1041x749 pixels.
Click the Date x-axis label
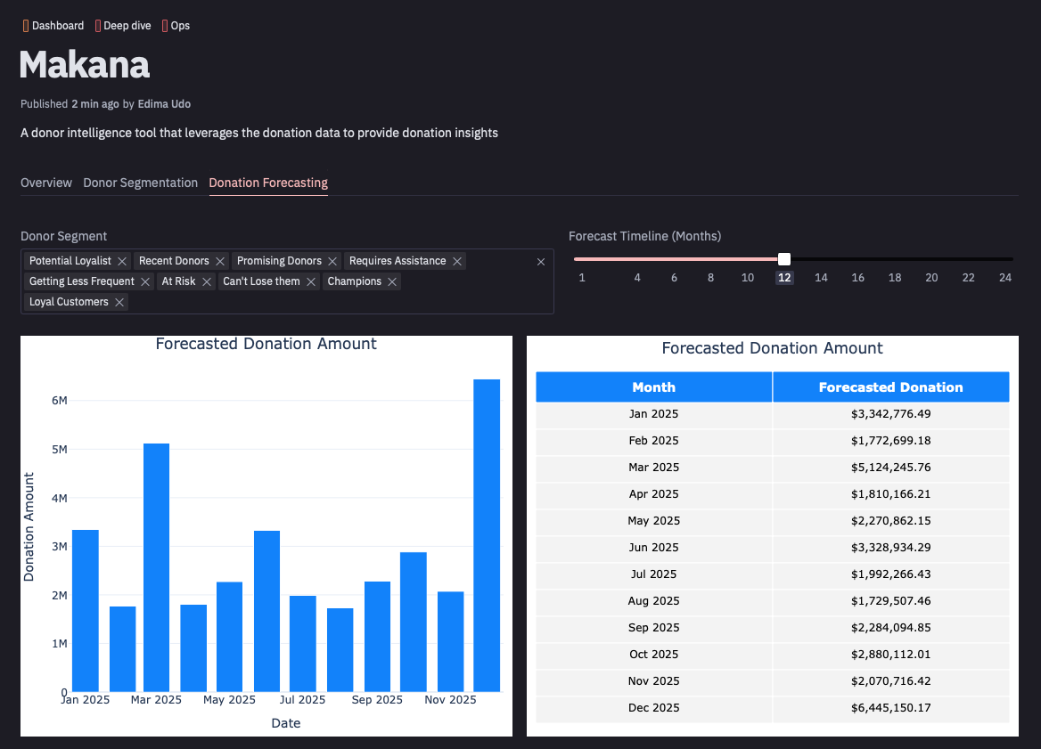coord(285,723)
